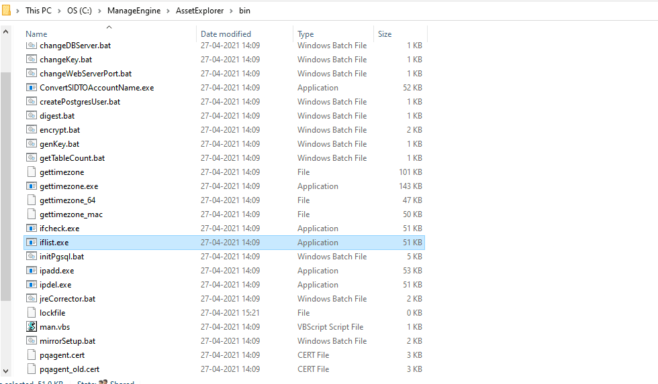The image size is (658, 384).
Task: Expand the chevron after OS (C:)
Action: pyautogui.click(x=99, y=11)
